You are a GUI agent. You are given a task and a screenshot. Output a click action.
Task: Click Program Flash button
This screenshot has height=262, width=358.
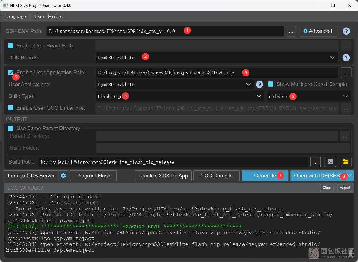93,176
